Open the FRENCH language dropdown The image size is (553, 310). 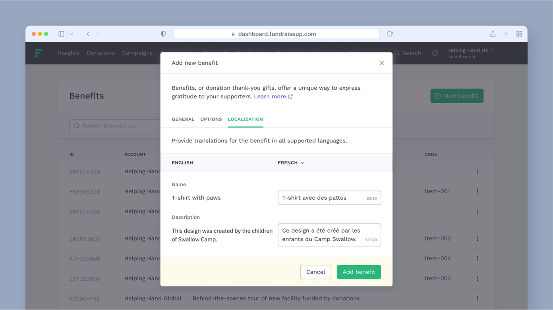[x=291, y=163]
